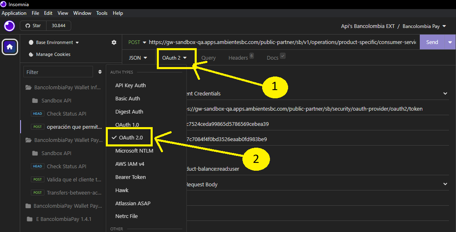Screen dimensions: 456x232
Task: Switch to the Headers tab
Action: click(x=241, y=58)
